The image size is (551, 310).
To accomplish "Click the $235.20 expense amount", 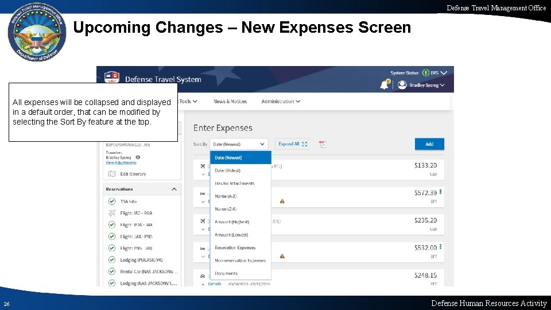I will click(425, 220).
